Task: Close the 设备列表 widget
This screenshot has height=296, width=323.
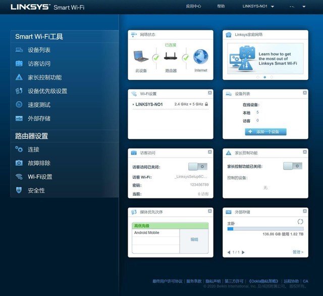Action: pos(305,93)
